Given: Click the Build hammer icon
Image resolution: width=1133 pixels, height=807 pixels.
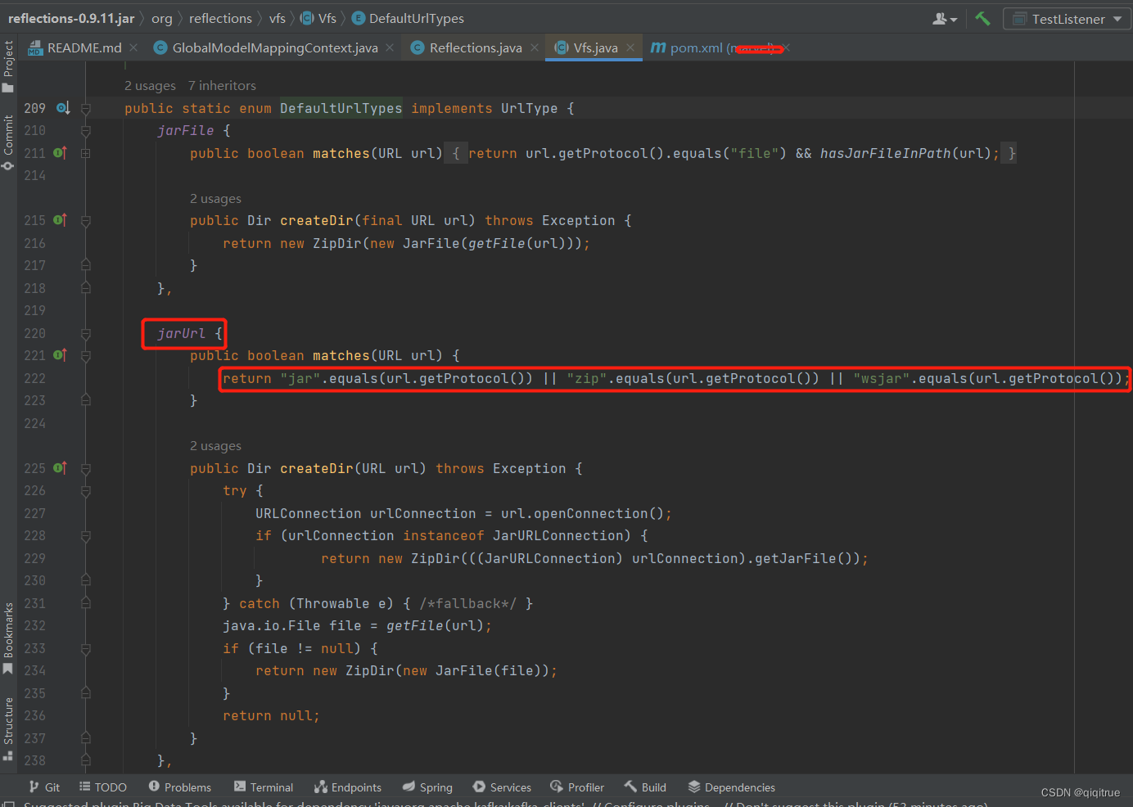Looking at the screenshot, I should (982, 18).
